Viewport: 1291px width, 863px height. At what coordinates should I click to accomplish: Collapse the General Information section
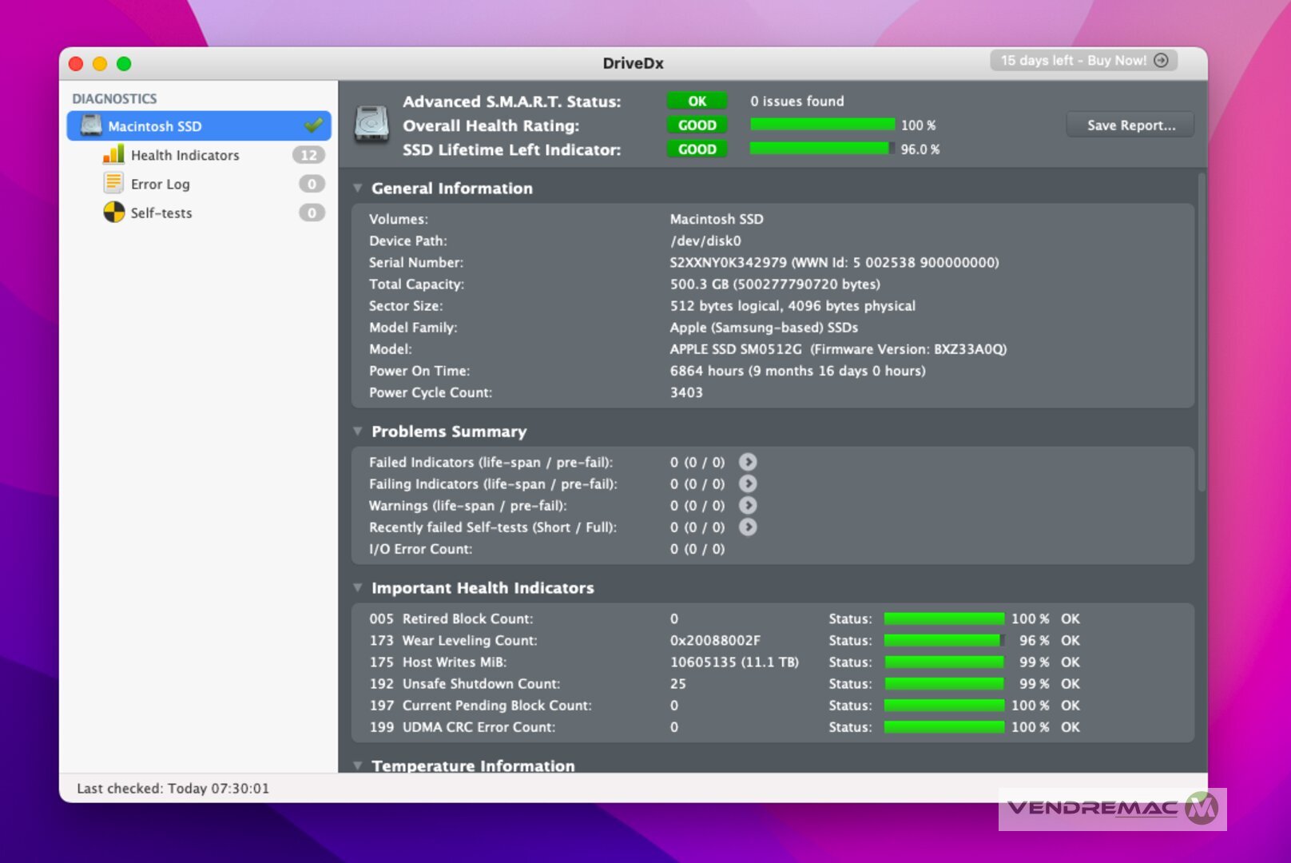pyautogui.click(x=358, y=189)
